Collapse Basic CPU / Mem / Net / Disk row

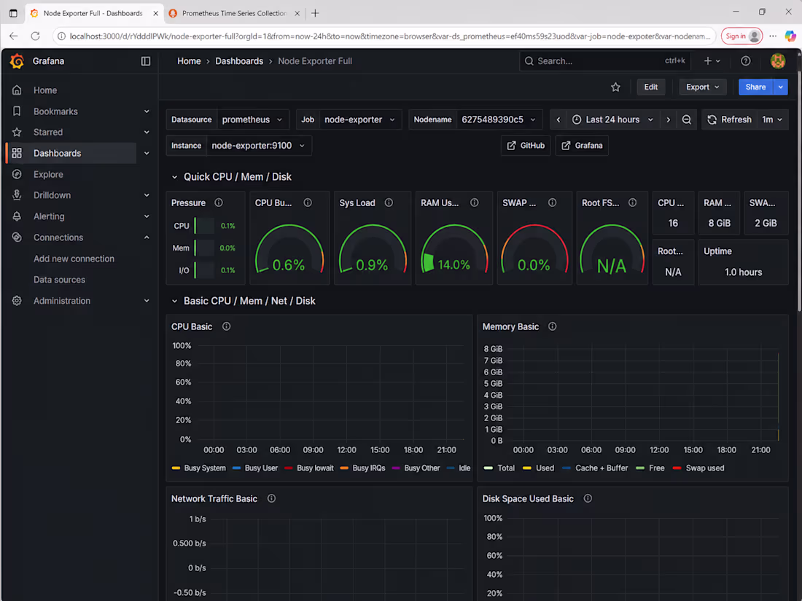174,301
